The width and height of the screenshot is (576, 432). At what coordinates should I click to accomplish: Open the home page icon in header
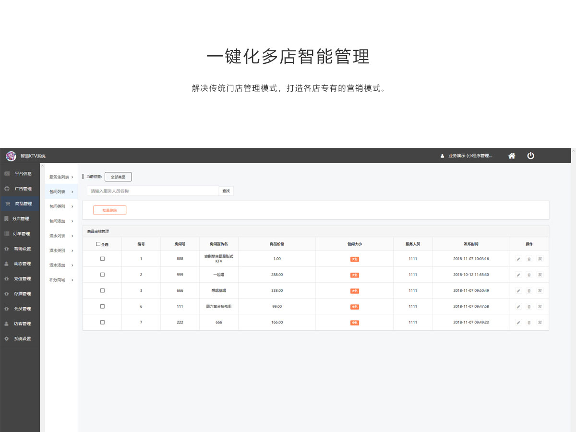point(512,156)
